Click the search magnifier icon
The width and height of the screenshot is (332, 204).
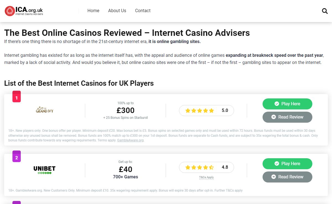tap(325, 11)
